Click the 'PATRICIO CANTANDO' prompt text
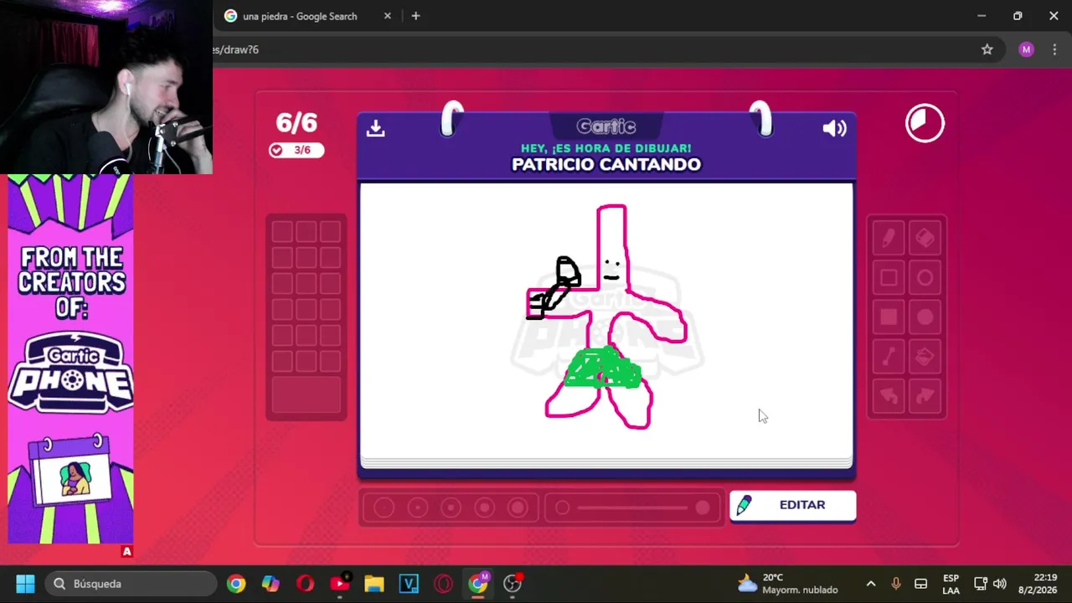Screen dimensions: 1072x603 606,164
